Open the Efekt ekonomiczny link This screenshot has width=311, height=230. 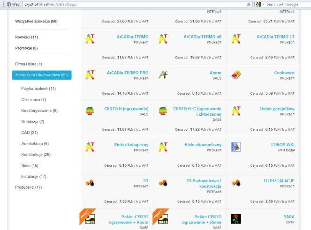[x=203, y=145]
